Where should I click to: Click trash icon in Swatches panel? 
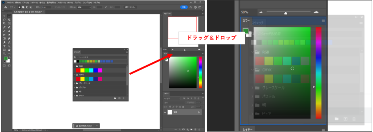click(x=123, y=98)
